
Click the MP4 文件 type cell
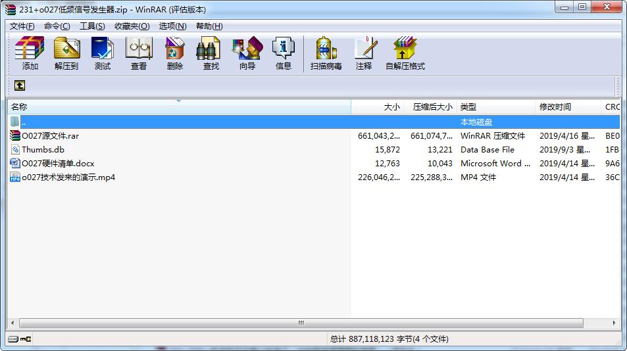478,177
